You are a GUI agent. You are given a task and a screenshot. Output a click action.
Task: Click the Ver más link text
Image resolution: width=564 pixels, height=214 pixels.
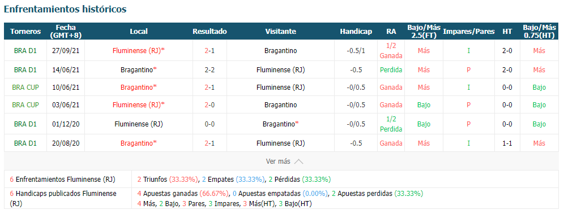[x=277, y=161]
